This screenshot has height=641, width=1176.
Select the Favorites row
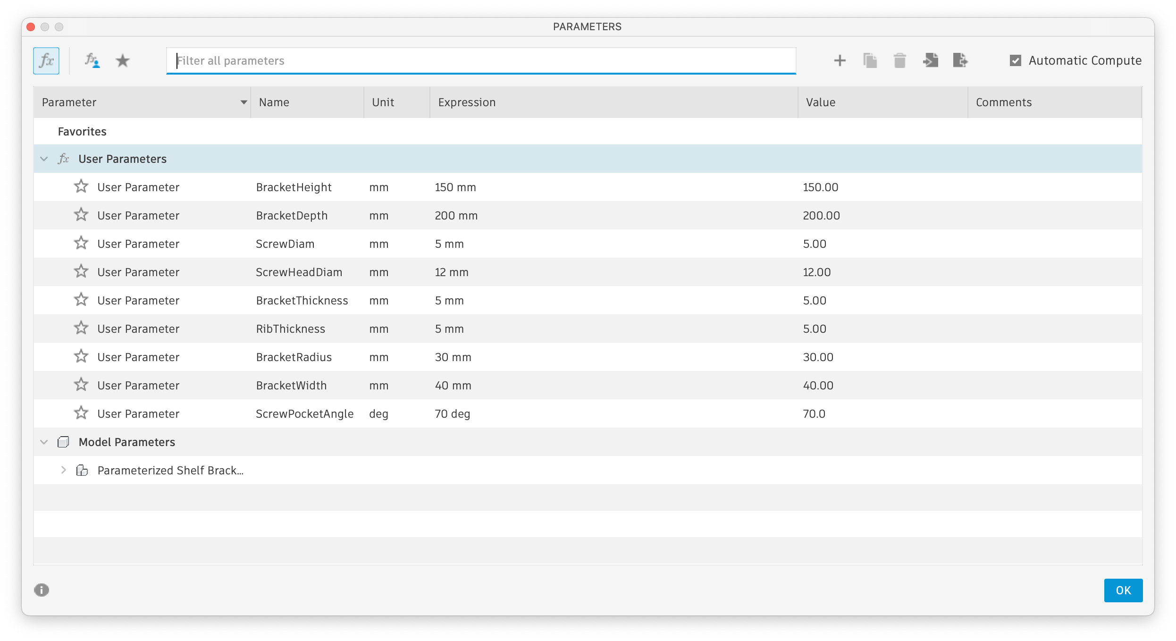(x=588, y=131)
